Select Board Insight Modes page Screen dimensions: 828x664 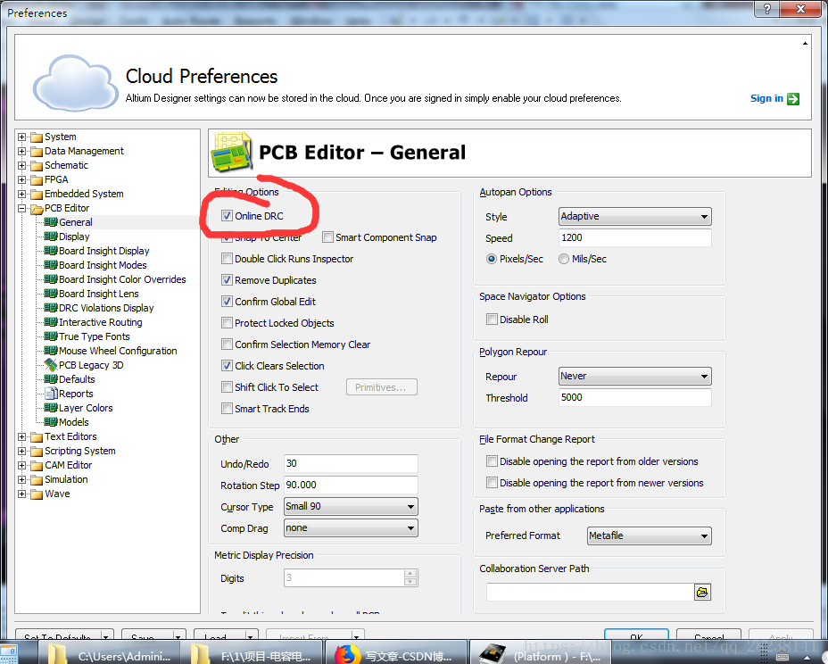103,265
